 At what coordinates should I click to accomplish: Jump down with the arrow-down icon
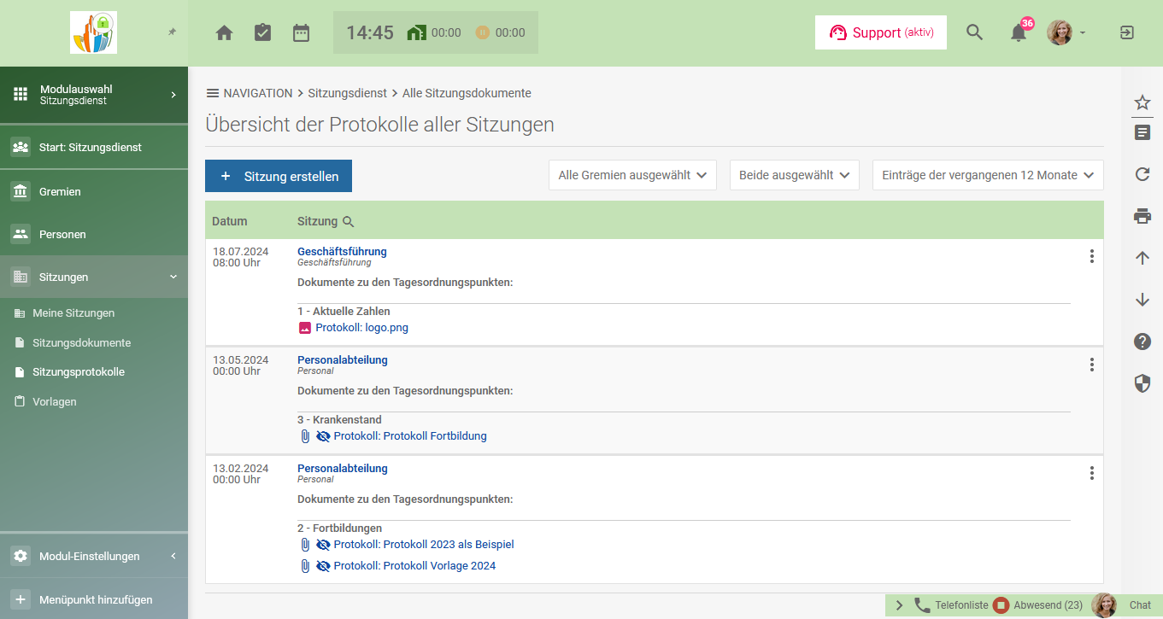click(x=1142, y=300)
